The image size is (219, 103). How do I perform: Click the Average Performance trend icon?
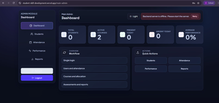[181, 35]
